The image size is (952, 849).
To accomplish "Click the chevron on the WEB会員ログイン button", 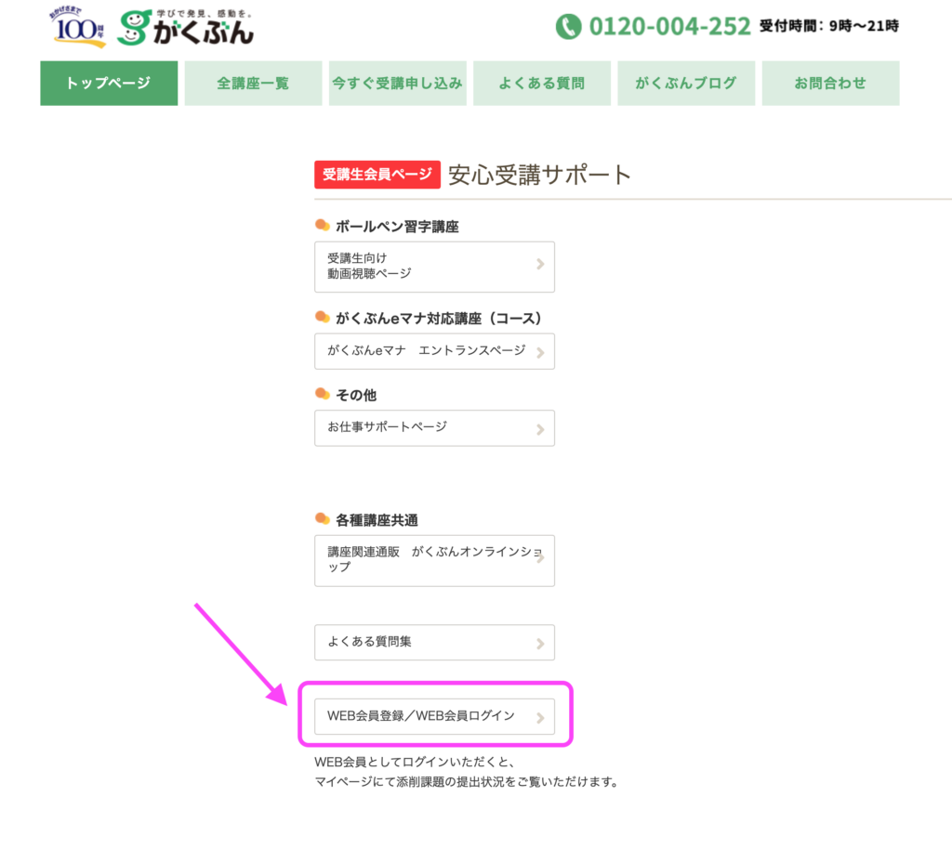I will pyautogui.click(x=540, y=717).
